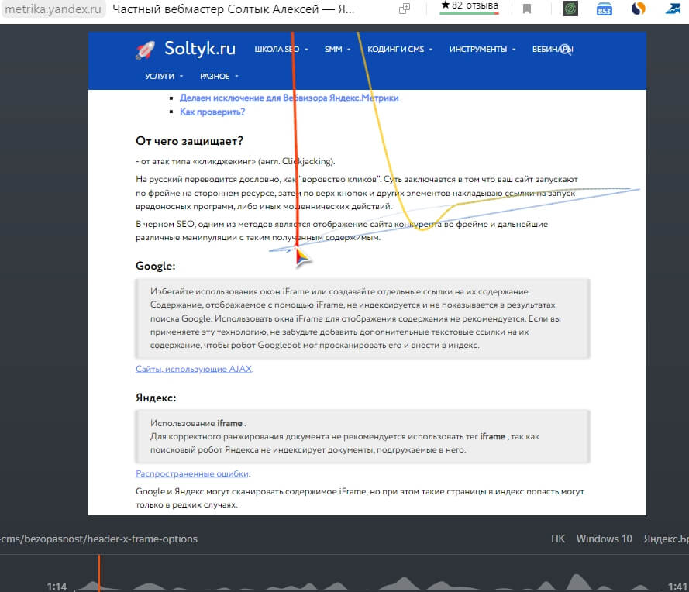Click the page title 'Частный вебмастер Солтык Алексей'
This screenshot has height=592, width=689.
(233, 9)
